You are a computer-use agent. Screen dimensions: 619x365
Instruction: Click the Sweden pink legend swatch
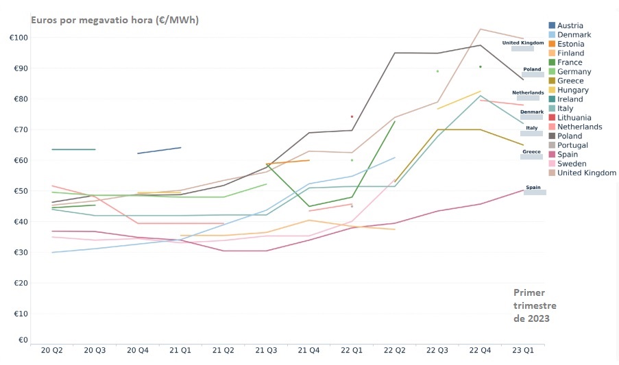[x=551, y=164]
